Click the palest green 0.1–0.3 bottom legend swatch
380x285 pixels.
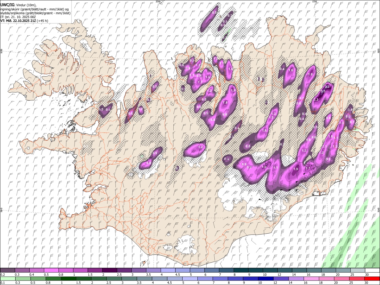click(8, 278)
